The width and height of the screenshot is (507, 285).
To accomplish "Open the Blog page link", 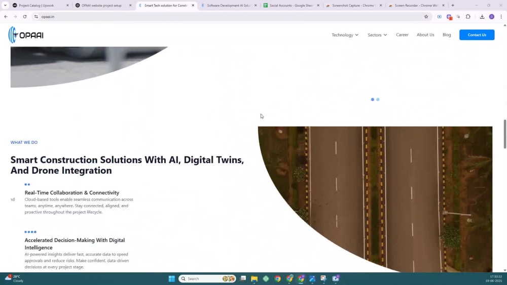I will (x=447, y=34).
